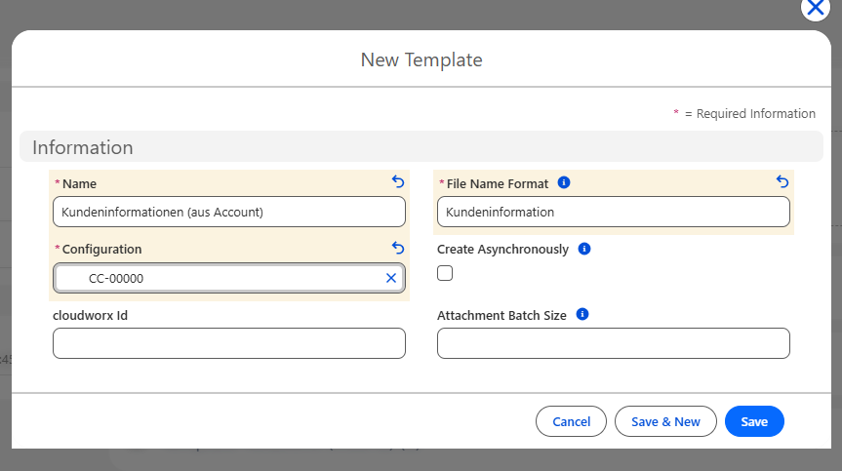The width and height of the screenshot is (842, 471).
Task: Close the New Template dialog
Action: coord(815,9)
